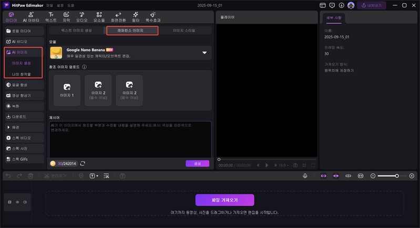Click the refresh icon beside credits count
The width and height of the screenshot is (420, 228).
(x=83, y=164)
